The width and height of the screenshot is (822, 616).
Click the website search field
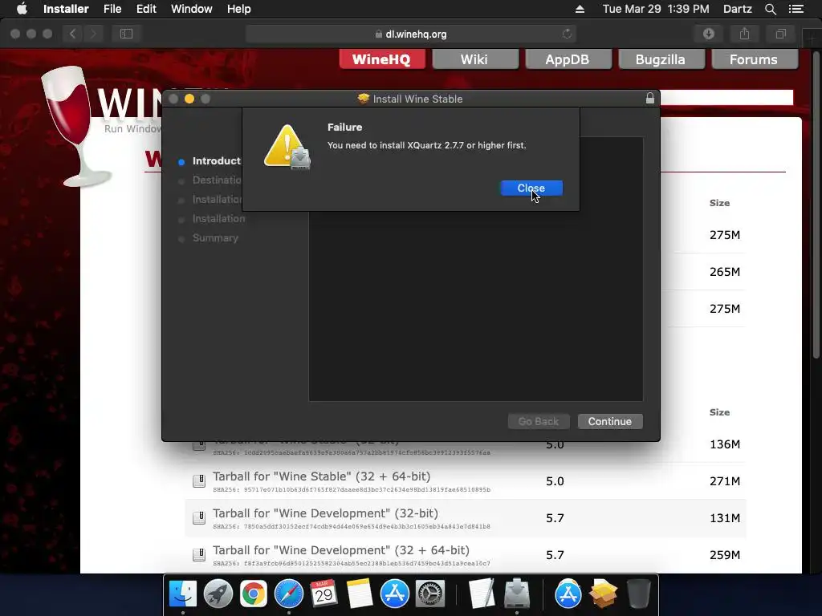pyautogui.click(x=726, y=97)
